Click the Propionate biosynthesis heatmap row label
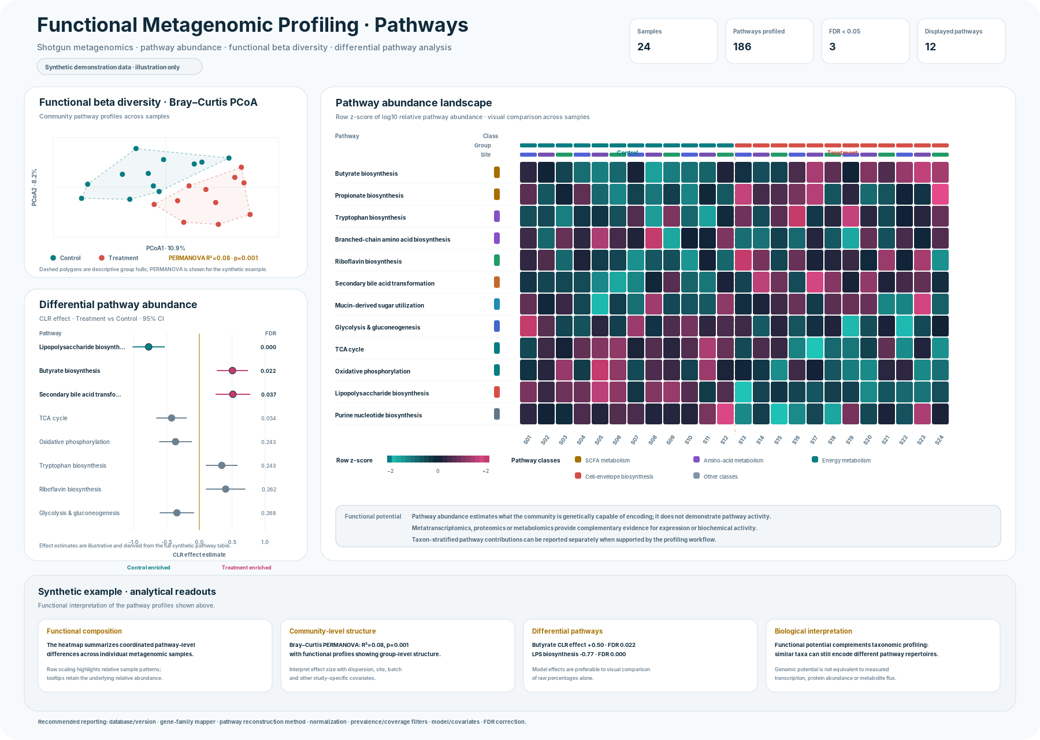 pyautogui.click(x=369, y=195)
